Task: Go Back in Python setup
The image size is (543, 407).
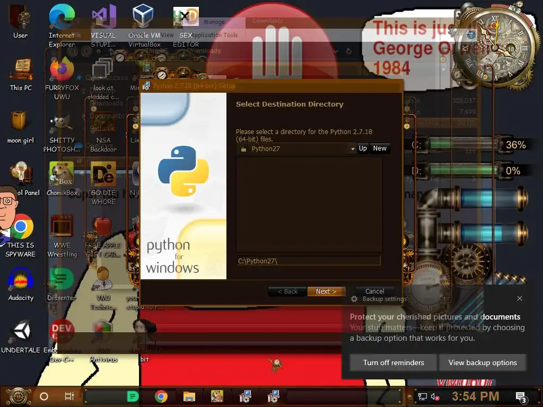Action: coord(287,291)
